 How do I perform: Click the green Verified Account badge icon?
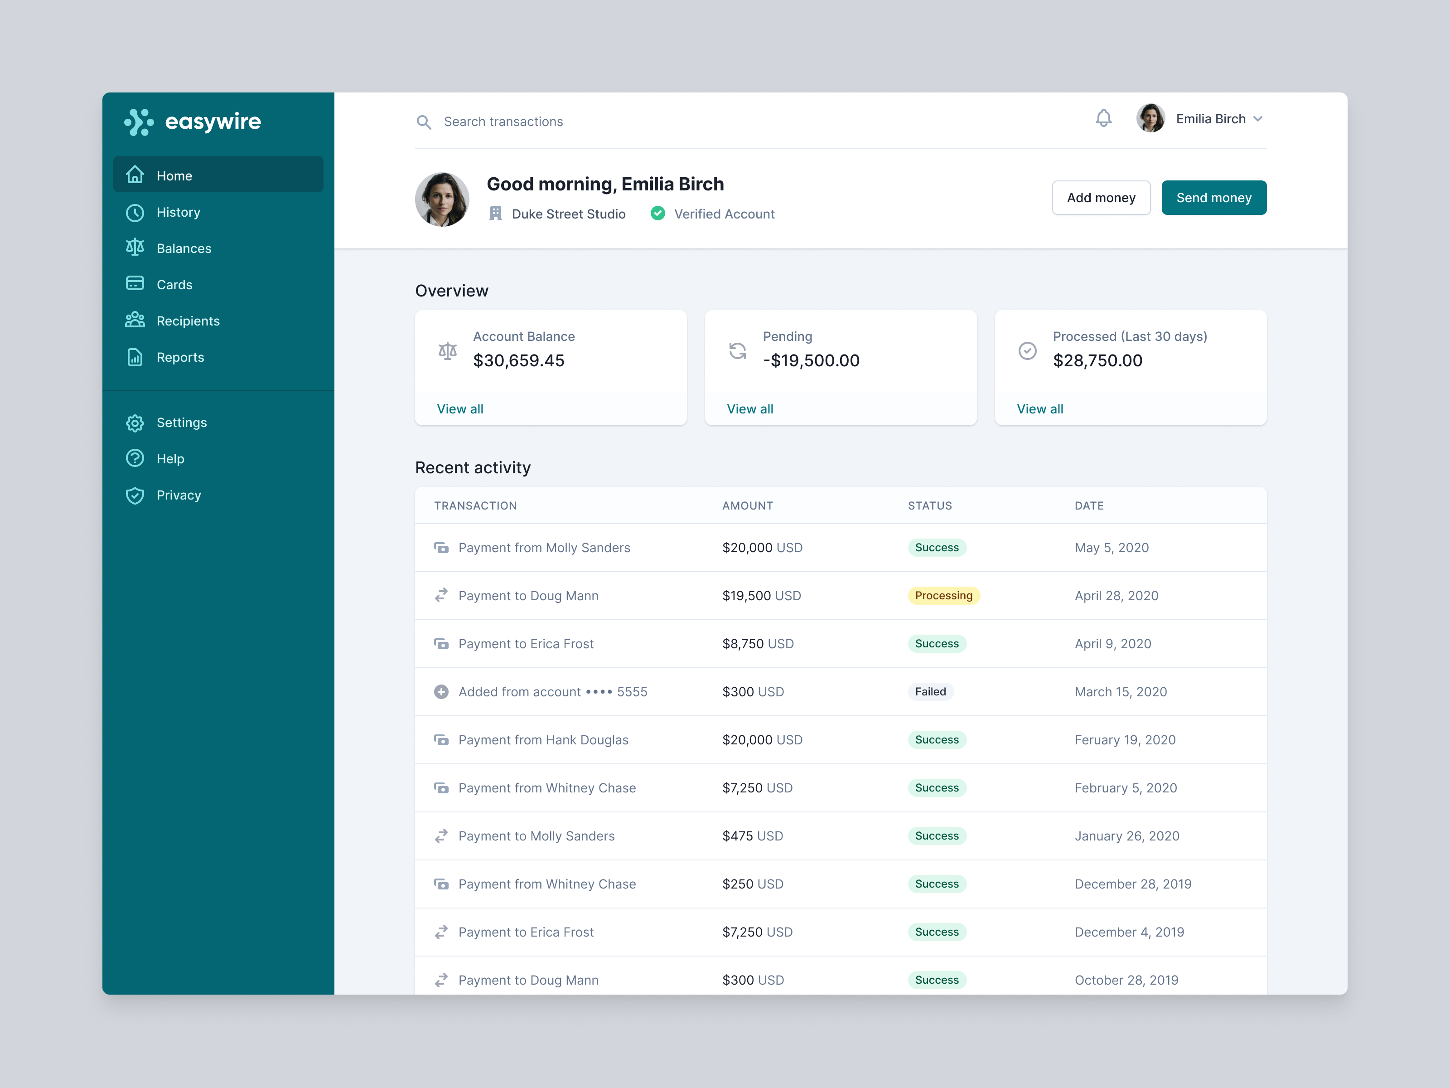657,214
